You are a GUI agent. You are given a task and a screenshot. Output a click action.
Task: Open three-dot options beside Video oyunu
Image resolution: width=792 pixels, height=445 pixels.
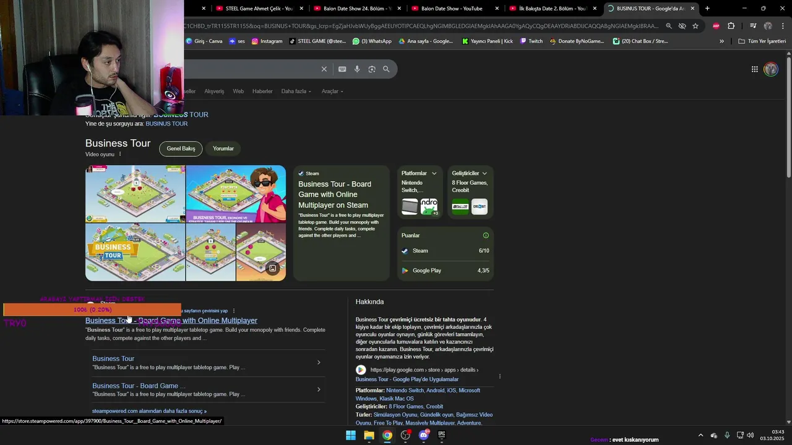pos(120,154)
